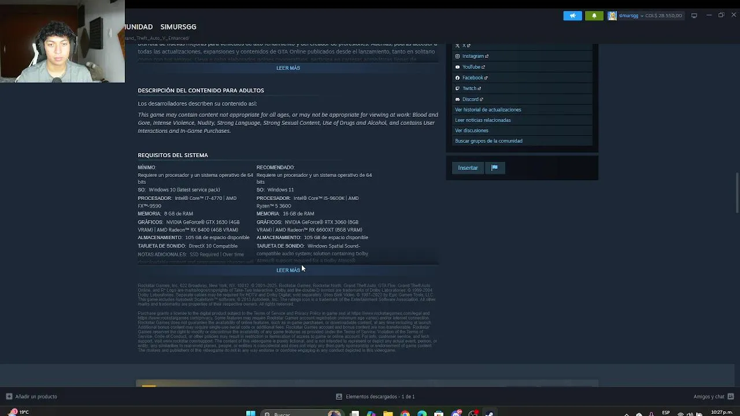Open the taskbar clock showing 10:27 p.m.
The width and height of the screenshot is (740, 416).
[721, 413]
